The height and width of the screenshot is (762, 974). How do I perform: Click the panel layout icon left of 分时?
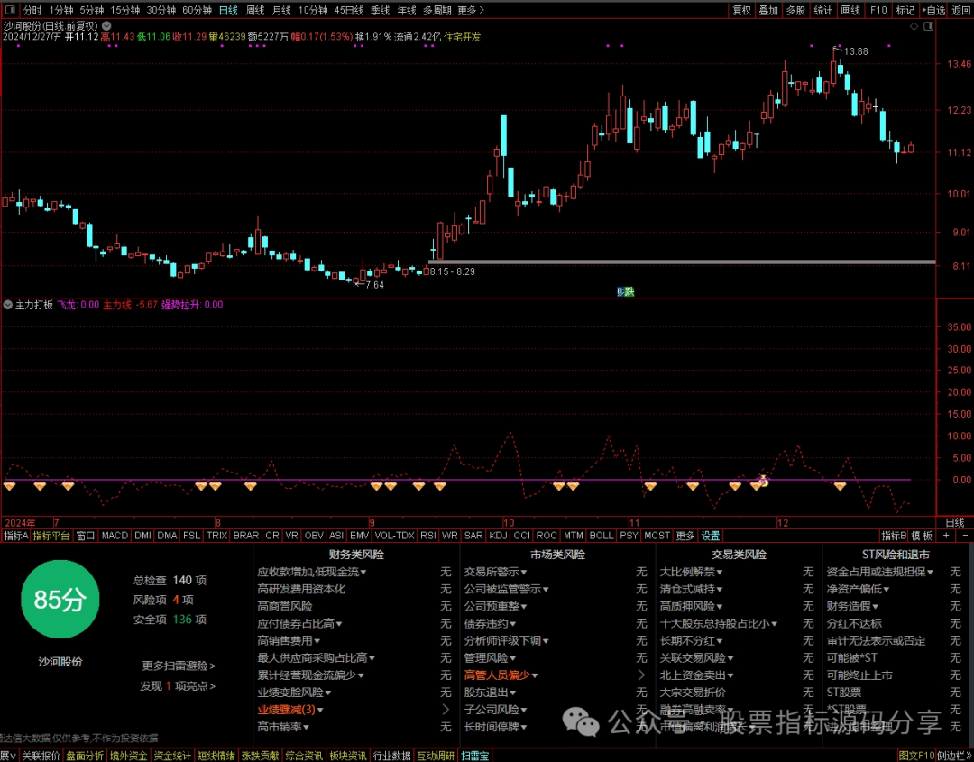(x=11, y=11)
